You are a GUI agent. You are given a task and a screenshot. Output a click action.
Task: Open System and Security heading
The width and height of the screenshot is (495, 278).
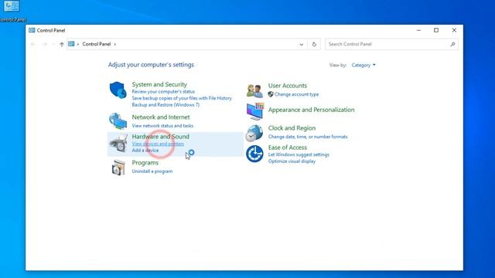coord(159,84)
